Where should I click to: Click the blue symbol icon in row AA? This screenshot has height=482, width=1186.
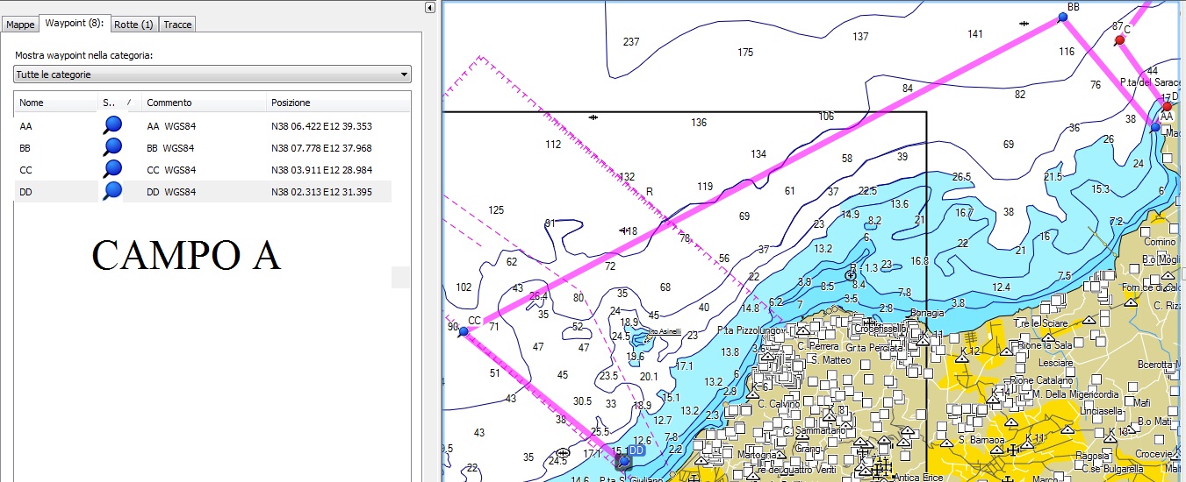(111, 126)
